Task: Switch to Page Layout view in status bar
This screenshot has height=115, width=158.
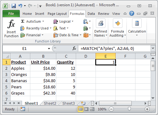Action: click(x=86, y=109)
